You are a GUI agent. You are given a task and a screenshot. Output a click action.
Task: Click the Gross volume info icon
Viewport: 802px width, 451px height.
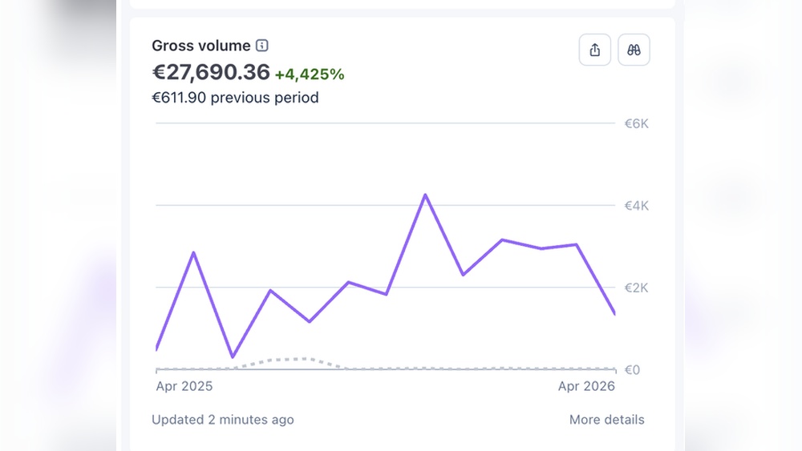[x=262, y=46]
